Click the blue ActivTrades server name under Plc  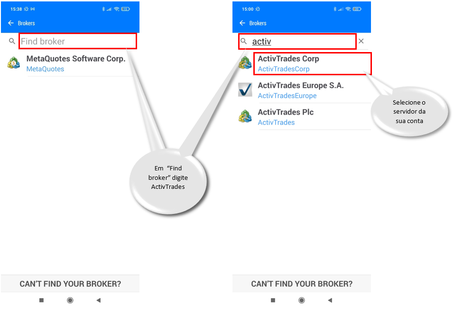(276, 123)
